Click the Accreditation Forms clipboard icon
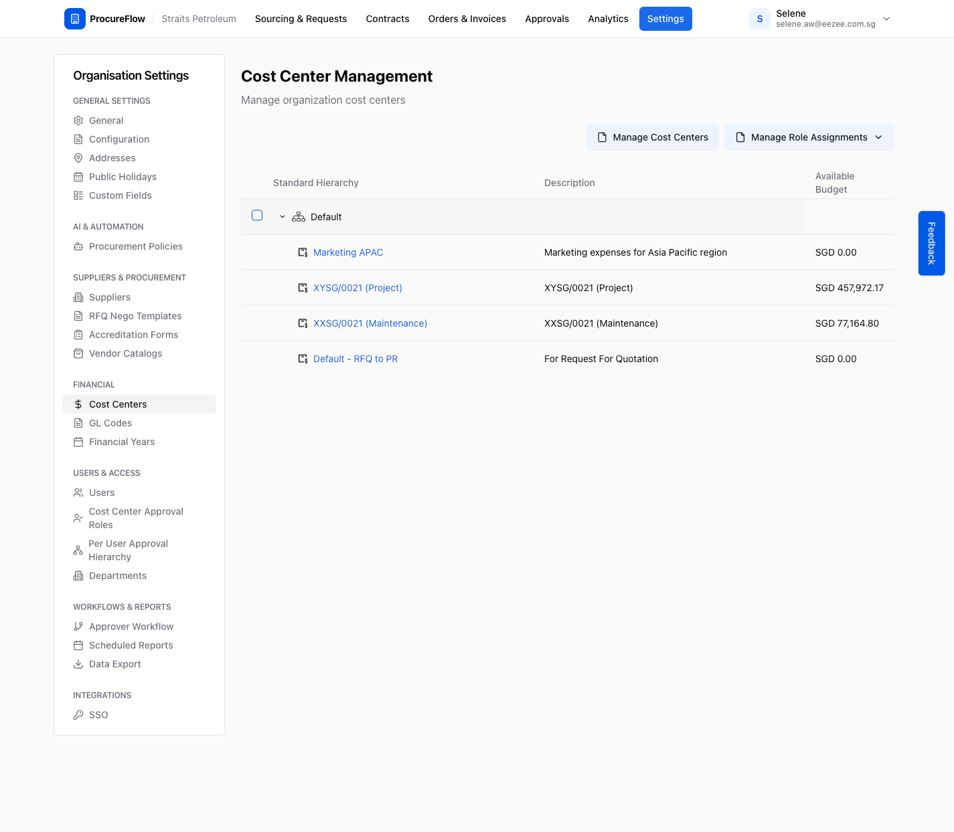The height and width of the screenshot is (832, 954). click(x=78, y=335)
